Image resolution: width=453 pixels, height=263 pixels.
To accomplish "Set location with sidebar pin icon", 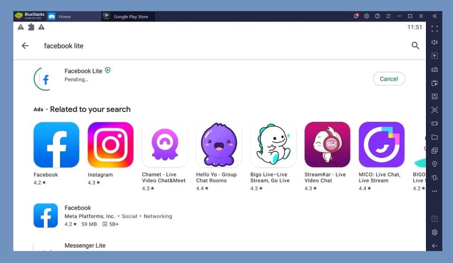I will click(x=434, y=164).
